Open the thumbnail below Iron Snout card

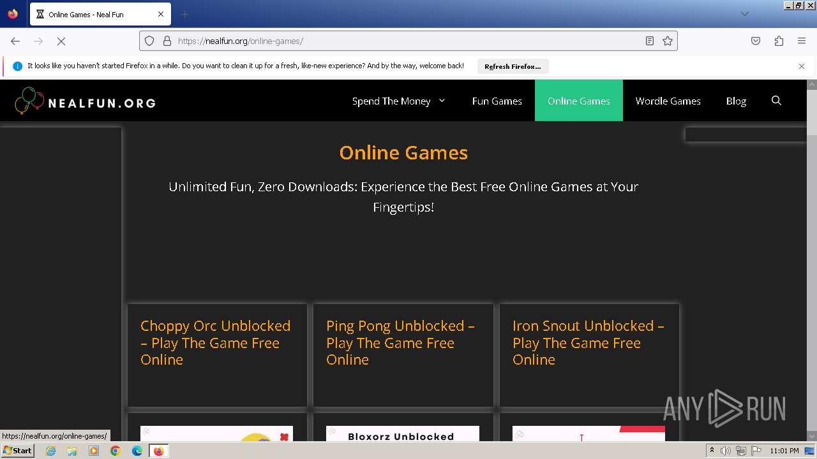click(x=588, y=433)
